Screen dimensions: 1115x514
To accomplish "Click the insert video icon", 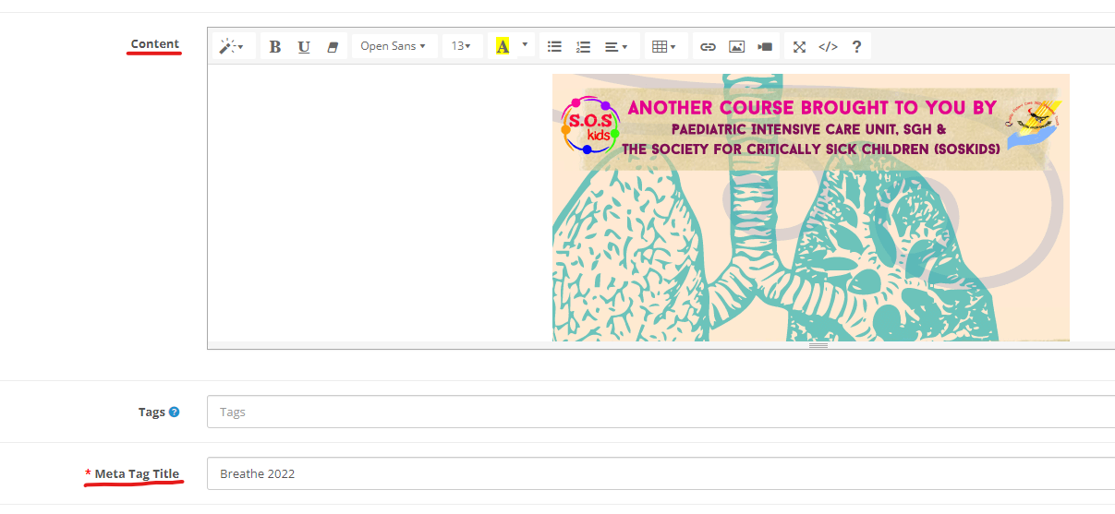I will coord(765,46).
